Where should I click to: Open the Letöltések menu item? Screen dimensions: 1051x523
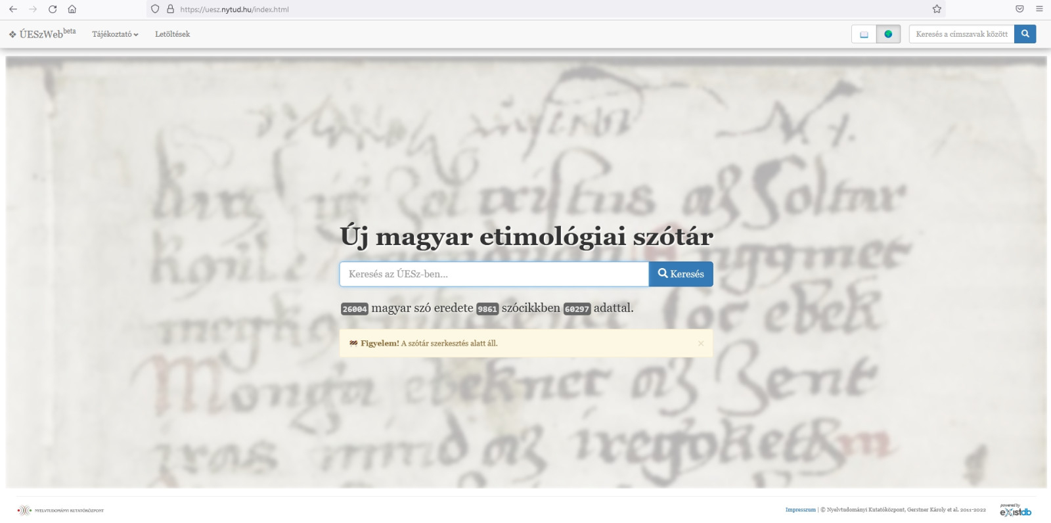click(x=172, y=34)
